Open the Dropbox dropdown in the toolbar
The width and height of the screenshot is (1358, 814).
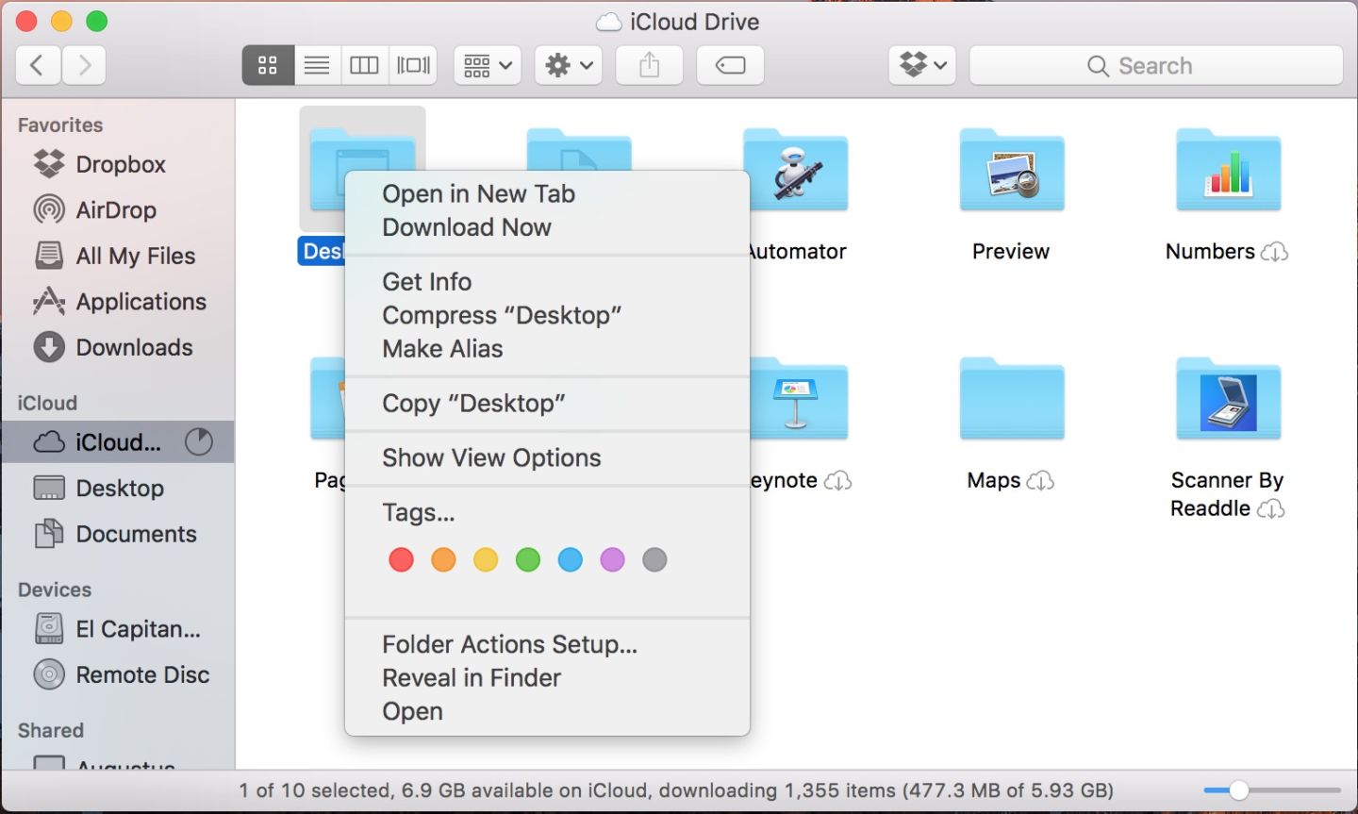pyautogui.click(x=921, y=65)
